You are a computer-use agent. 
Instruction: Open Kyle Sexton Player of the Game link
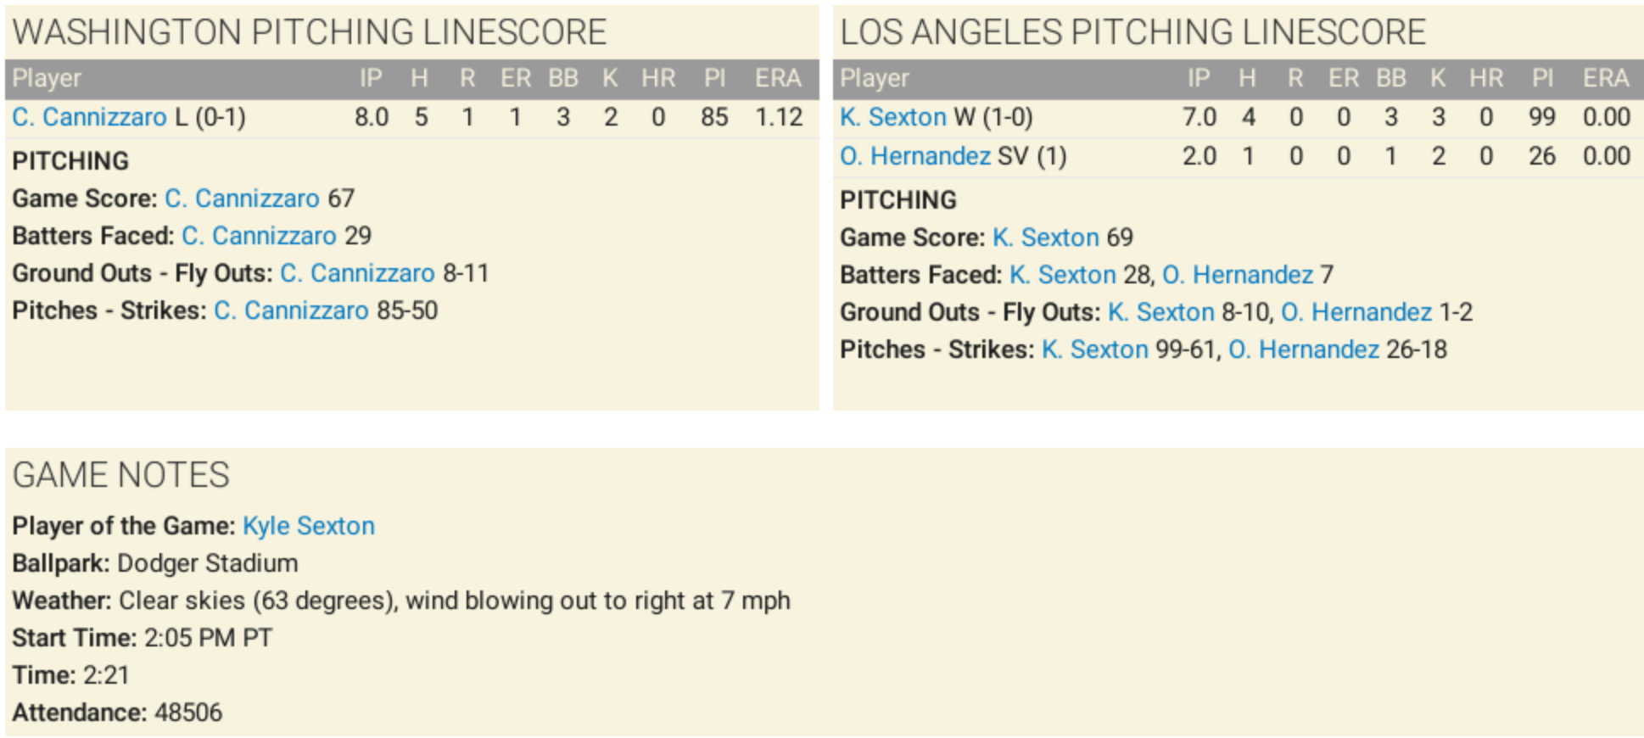[x=309, y=526]
